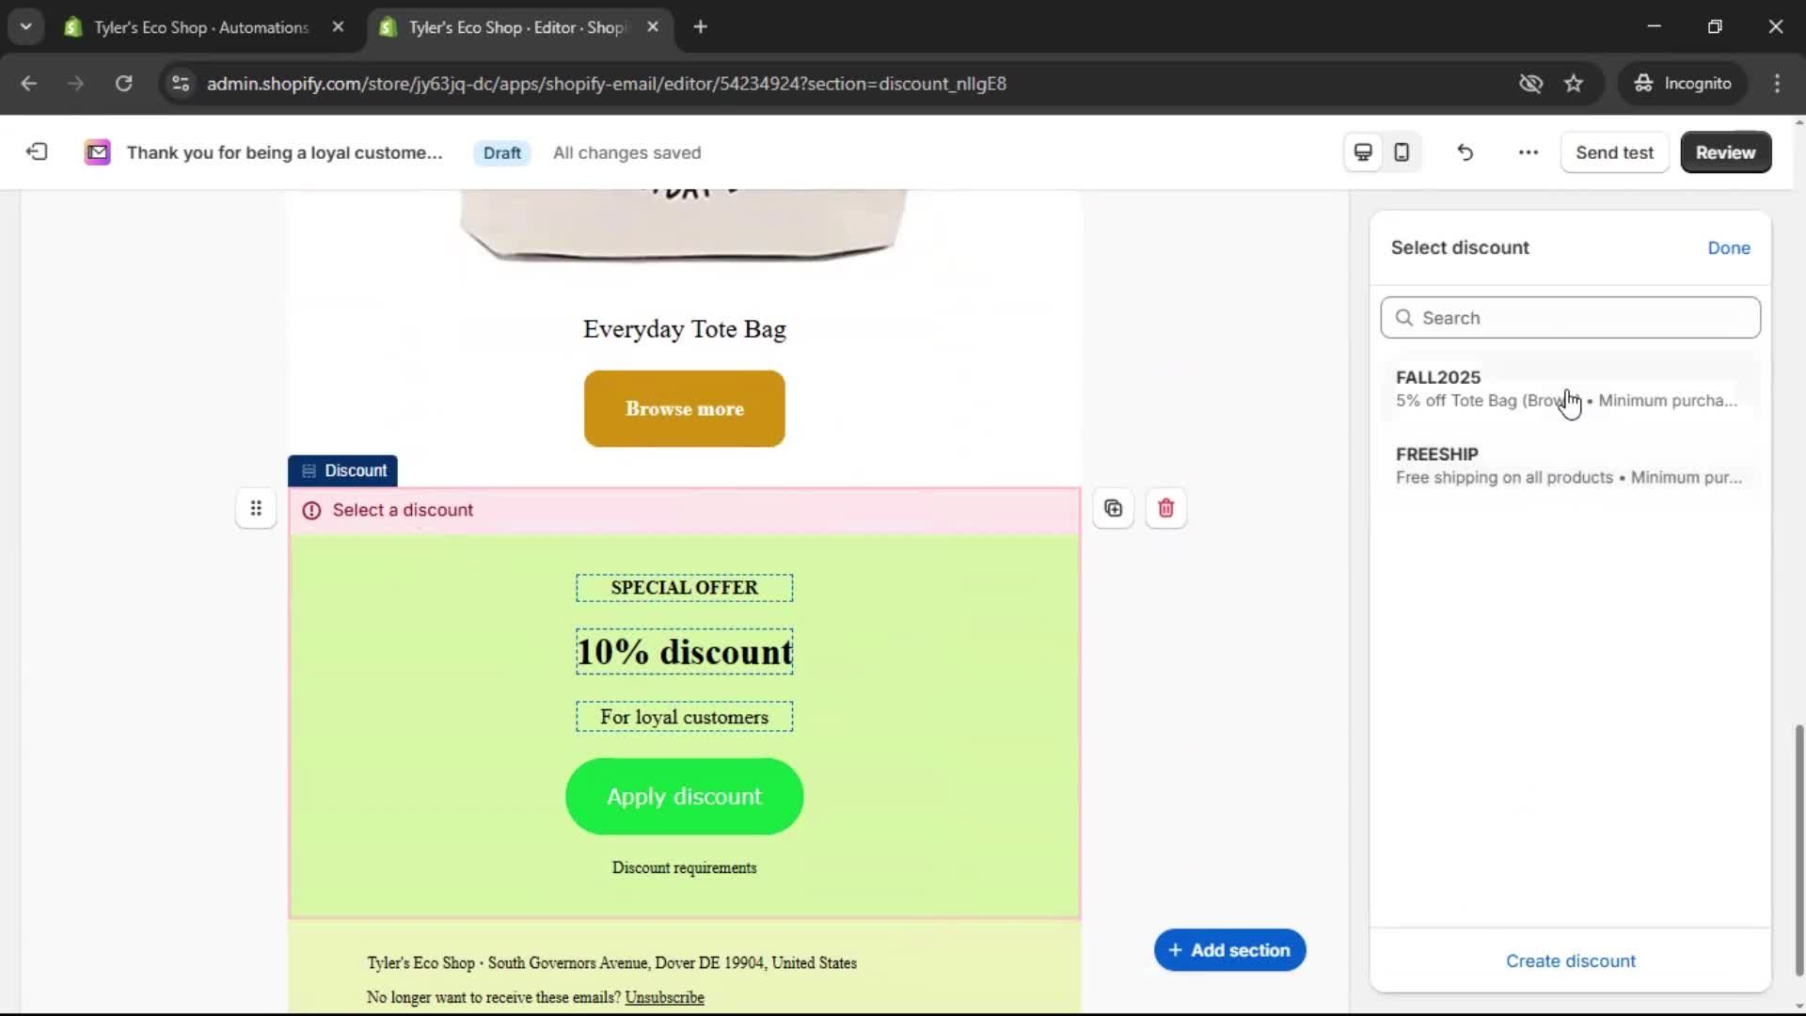Open the tab search dropdown

(x=25, y=25)
